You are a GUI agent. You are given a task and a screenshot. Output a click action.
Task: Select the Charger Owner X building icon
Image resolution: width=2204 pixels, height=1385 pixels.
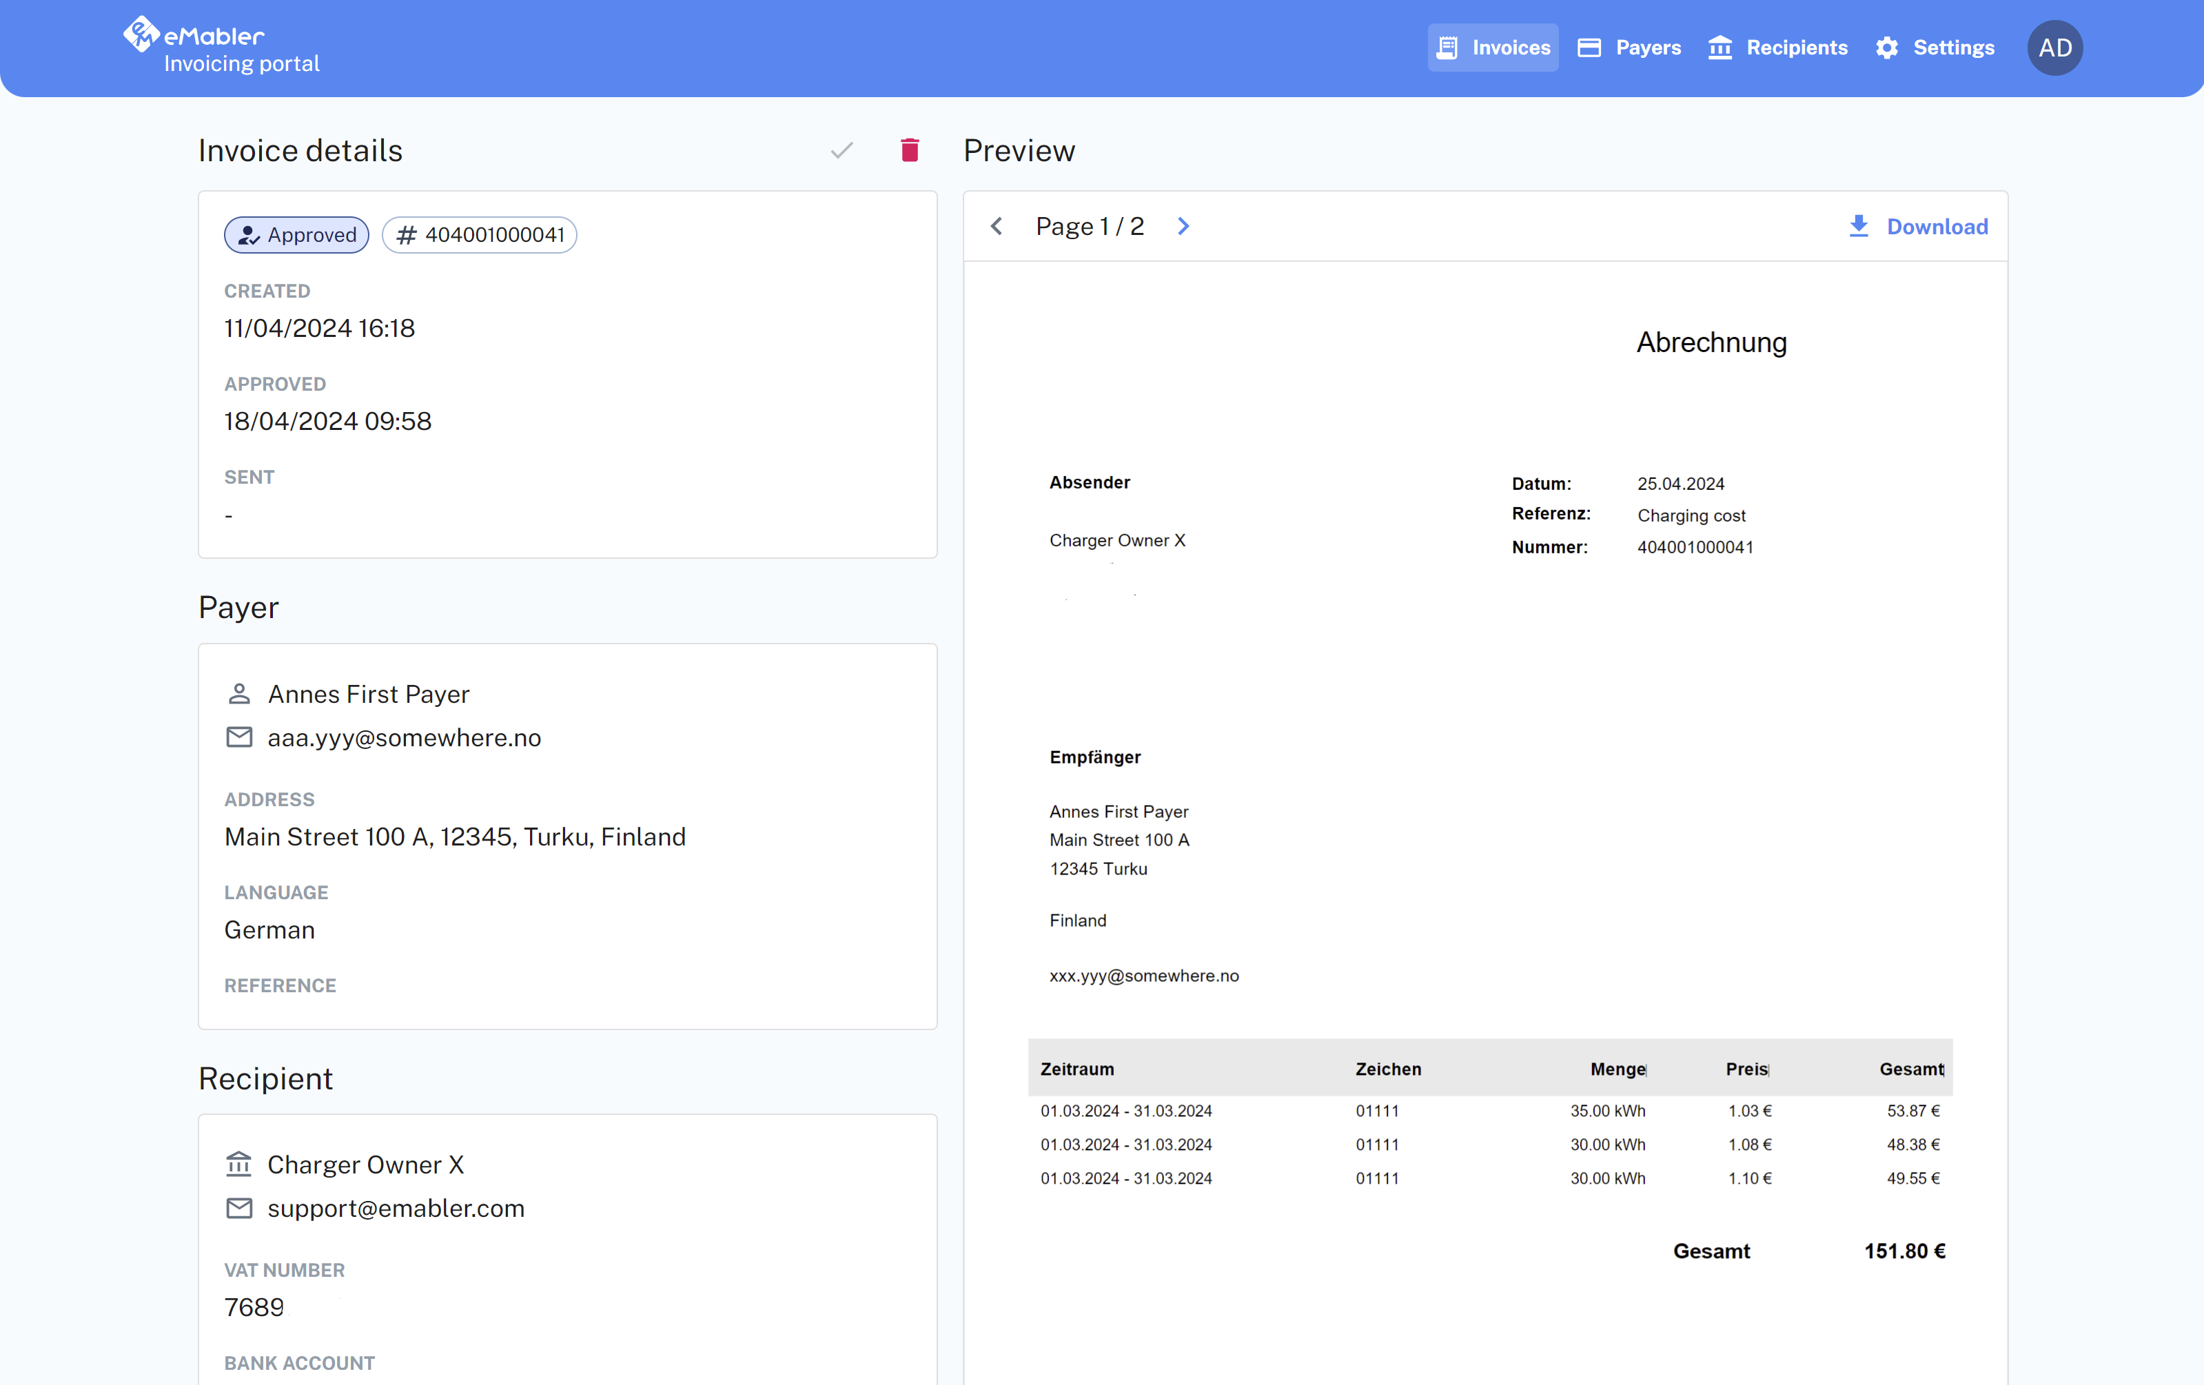tap(239, 1164)
